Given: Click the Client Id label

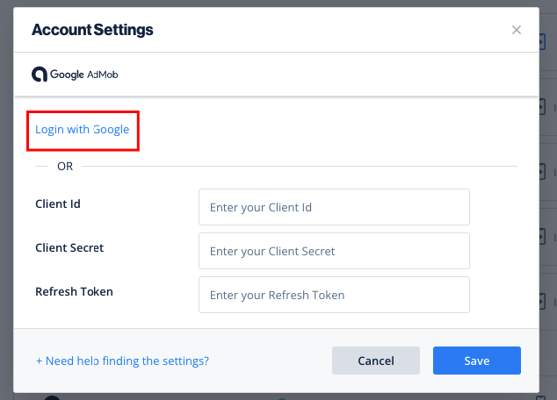Looking at the screenshot, I should 58,204.
